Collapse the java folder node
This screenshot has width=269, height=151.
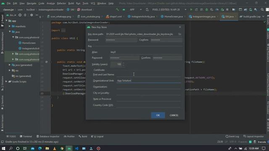coord(10,32)
